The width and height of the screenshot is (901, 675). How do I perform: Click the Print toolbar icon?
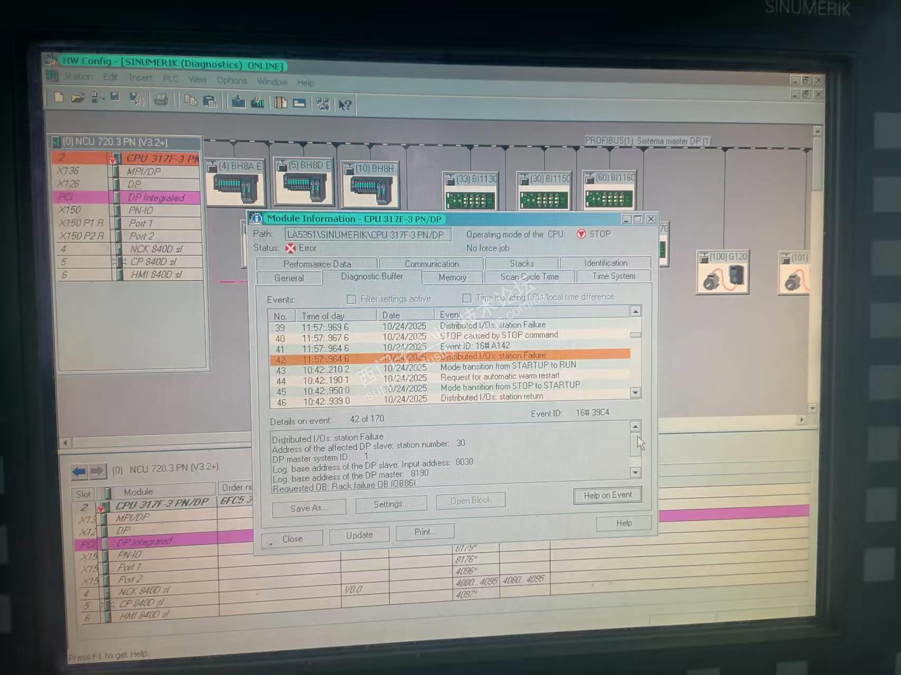click(x=161, y=99)
